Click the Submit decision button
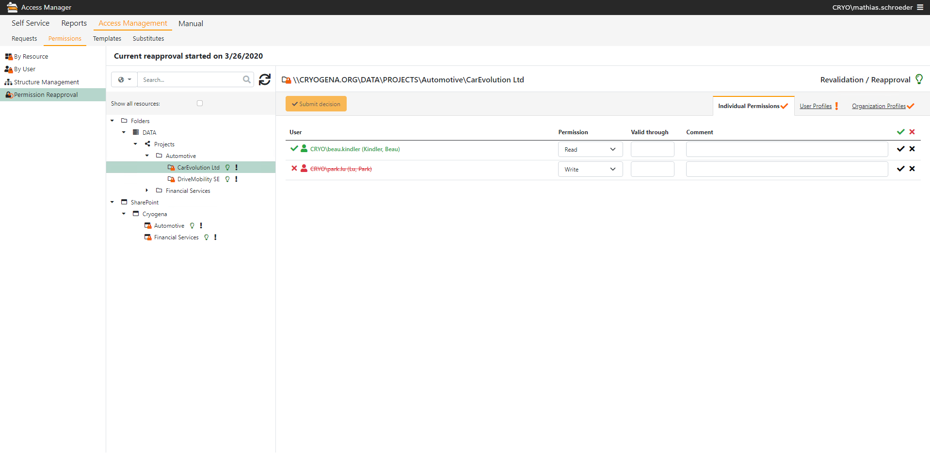 pos(316,104)
